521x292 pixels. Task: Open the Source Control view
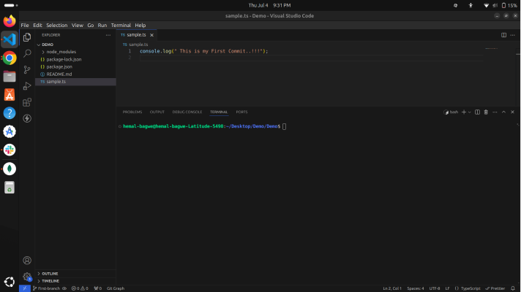click(27, 69)
